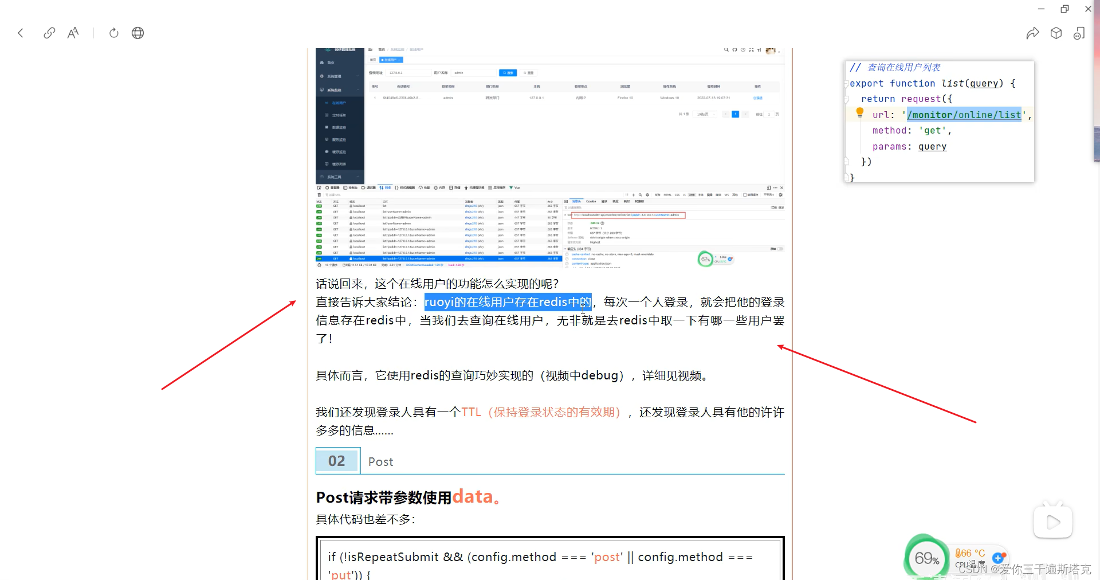Click the 3D cube icon in toolbar

coord(1056,33)
